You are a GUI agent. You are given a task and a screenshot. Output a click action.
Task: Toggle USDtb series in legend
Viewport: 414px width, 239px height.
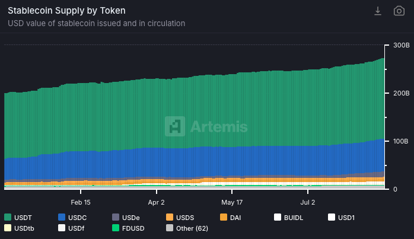point(19,228)
